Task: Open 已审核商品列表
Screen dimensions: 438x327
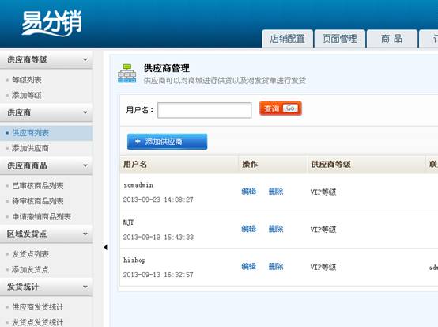Action: tap(38, 186)
